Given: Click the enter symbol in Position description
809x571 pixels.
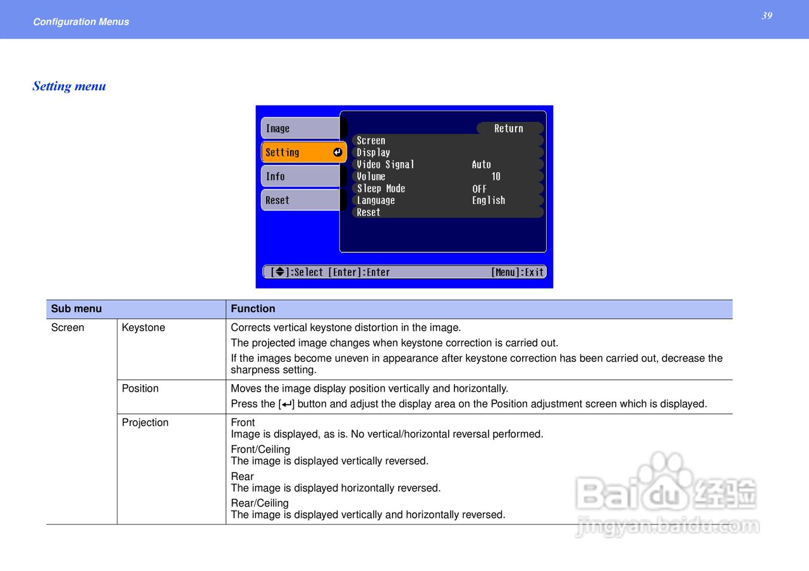Looking at the screenshot, I should coord(286,404).
